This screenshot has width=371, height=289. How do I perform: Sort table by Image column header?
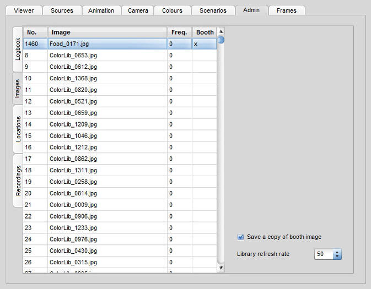point(107,32)
